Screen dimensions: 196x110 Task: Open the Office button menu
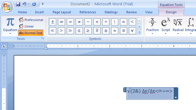(7, 7)
